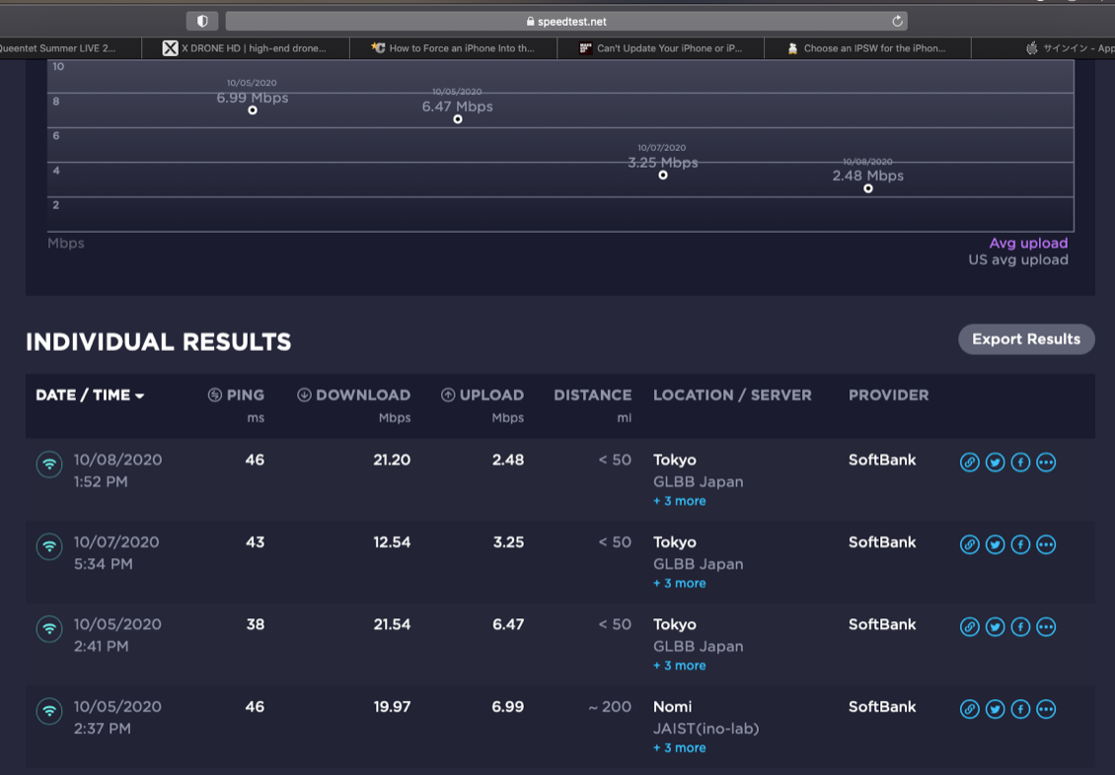Sort results by Distance column
Screen dimensions: 1115x775
click(x=592, y=395)
